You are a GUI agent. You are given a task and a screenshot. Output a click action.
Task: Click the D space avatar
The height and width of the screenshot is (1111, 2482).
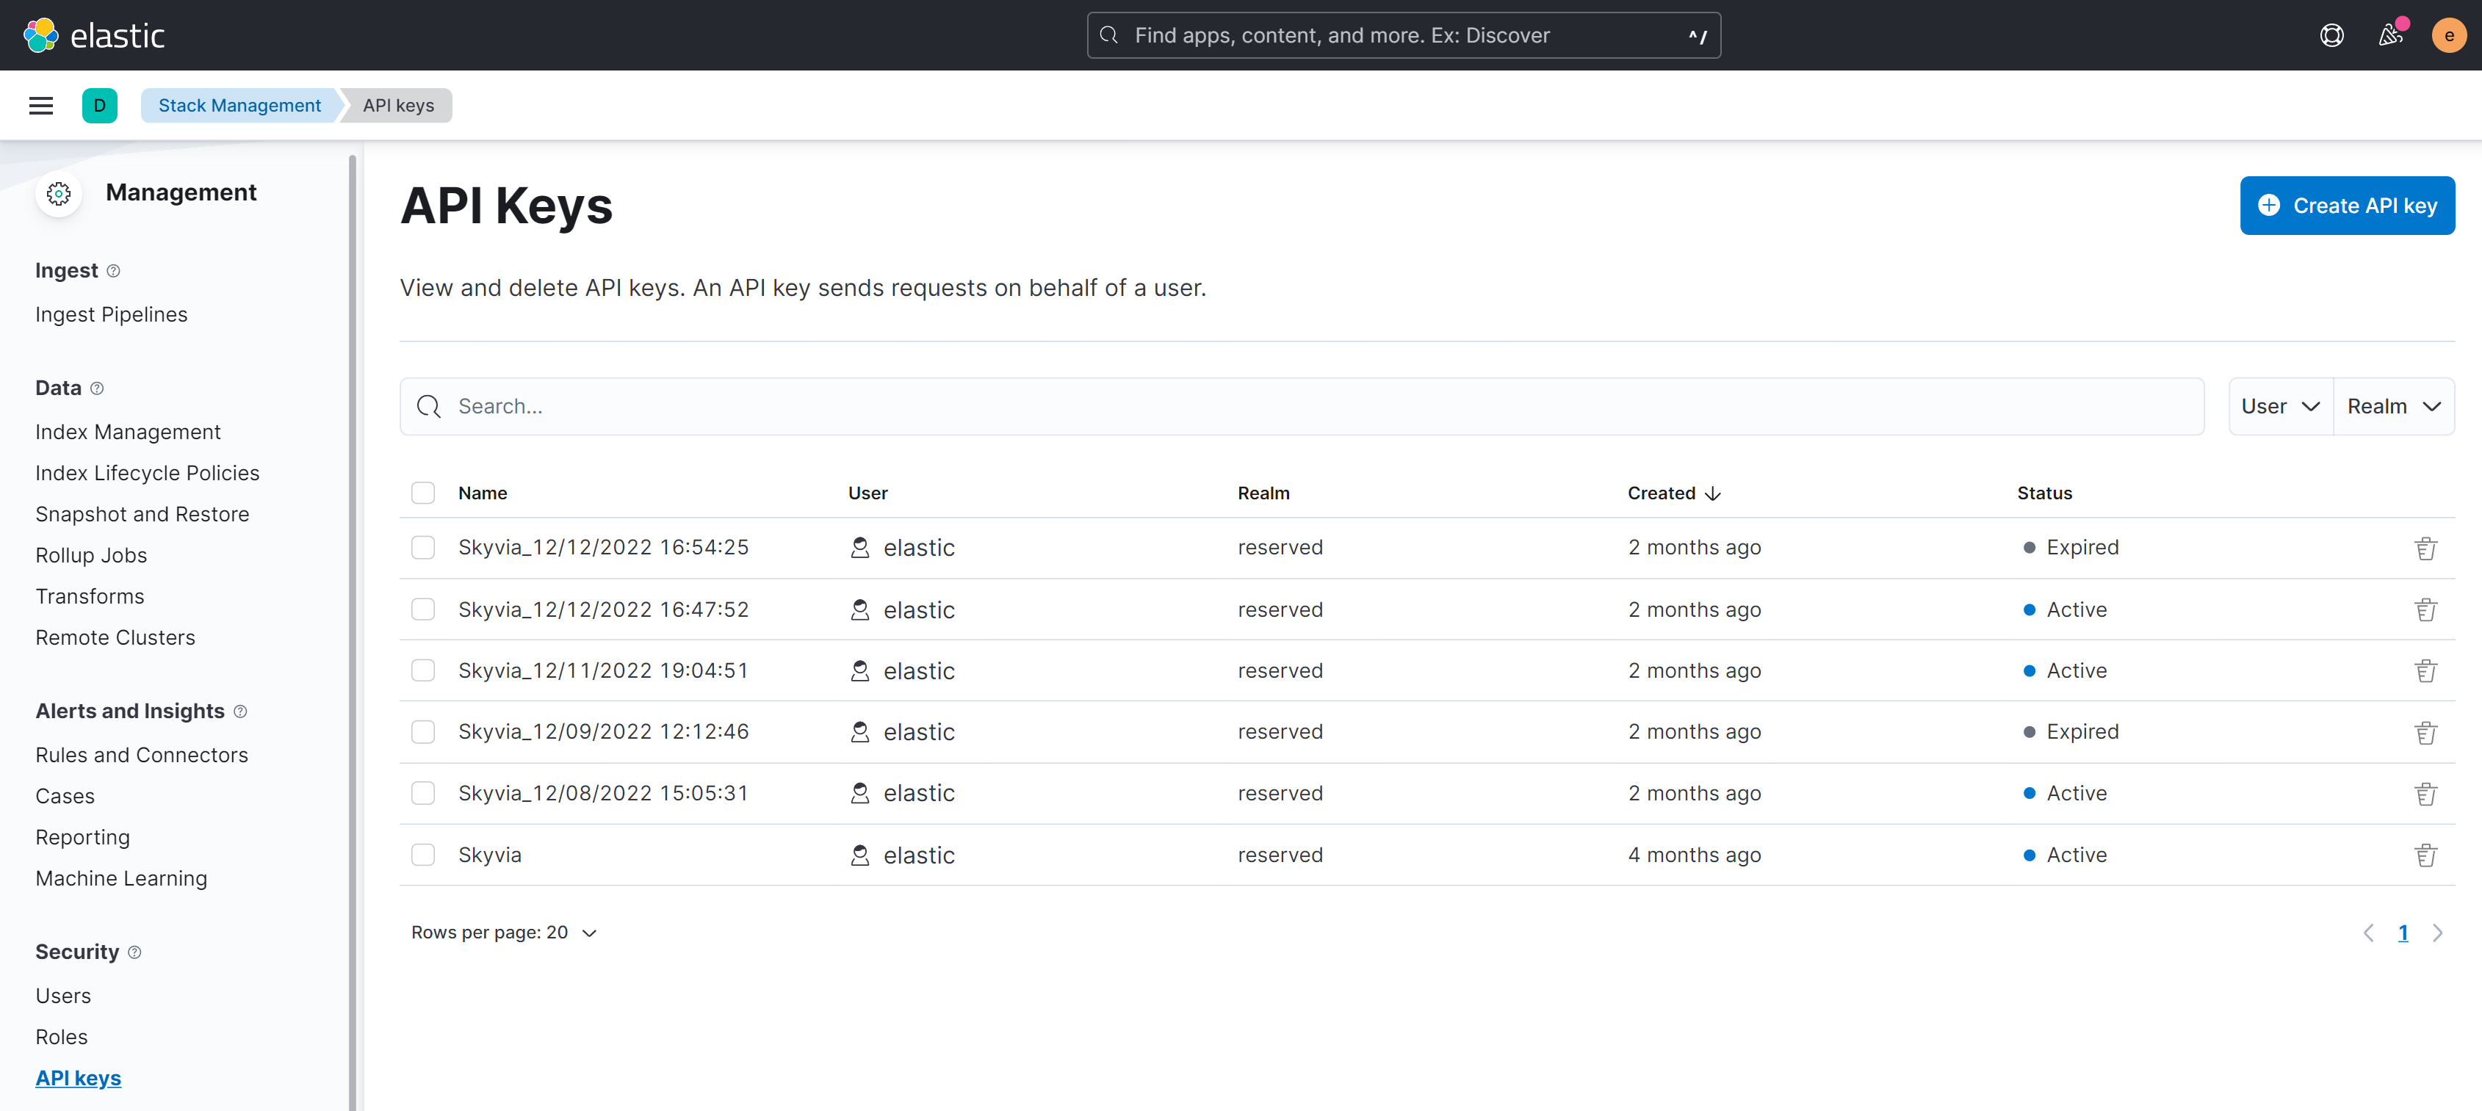click(x=99, y=105)
